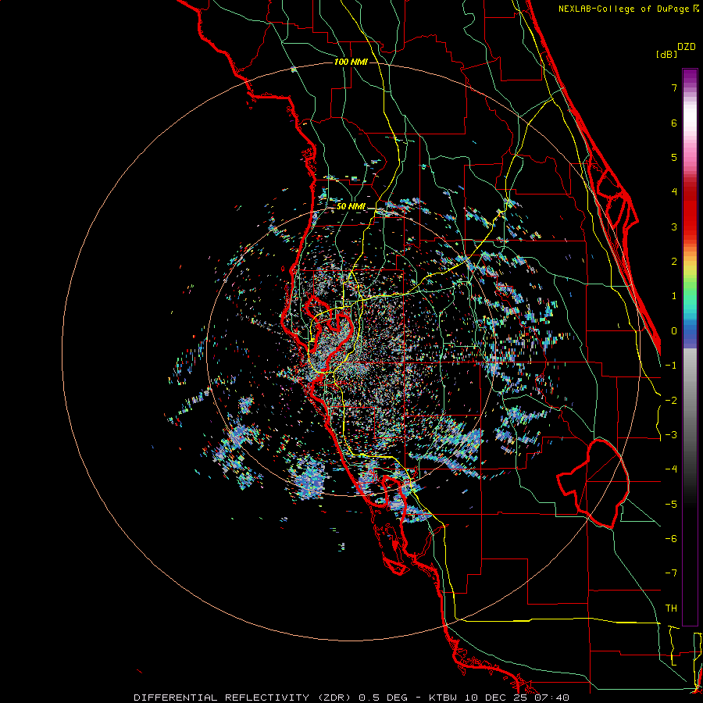Screen dimensions: 703x703
Task: Click the -3 dB label on the color scale
Action: pos(671,435)
